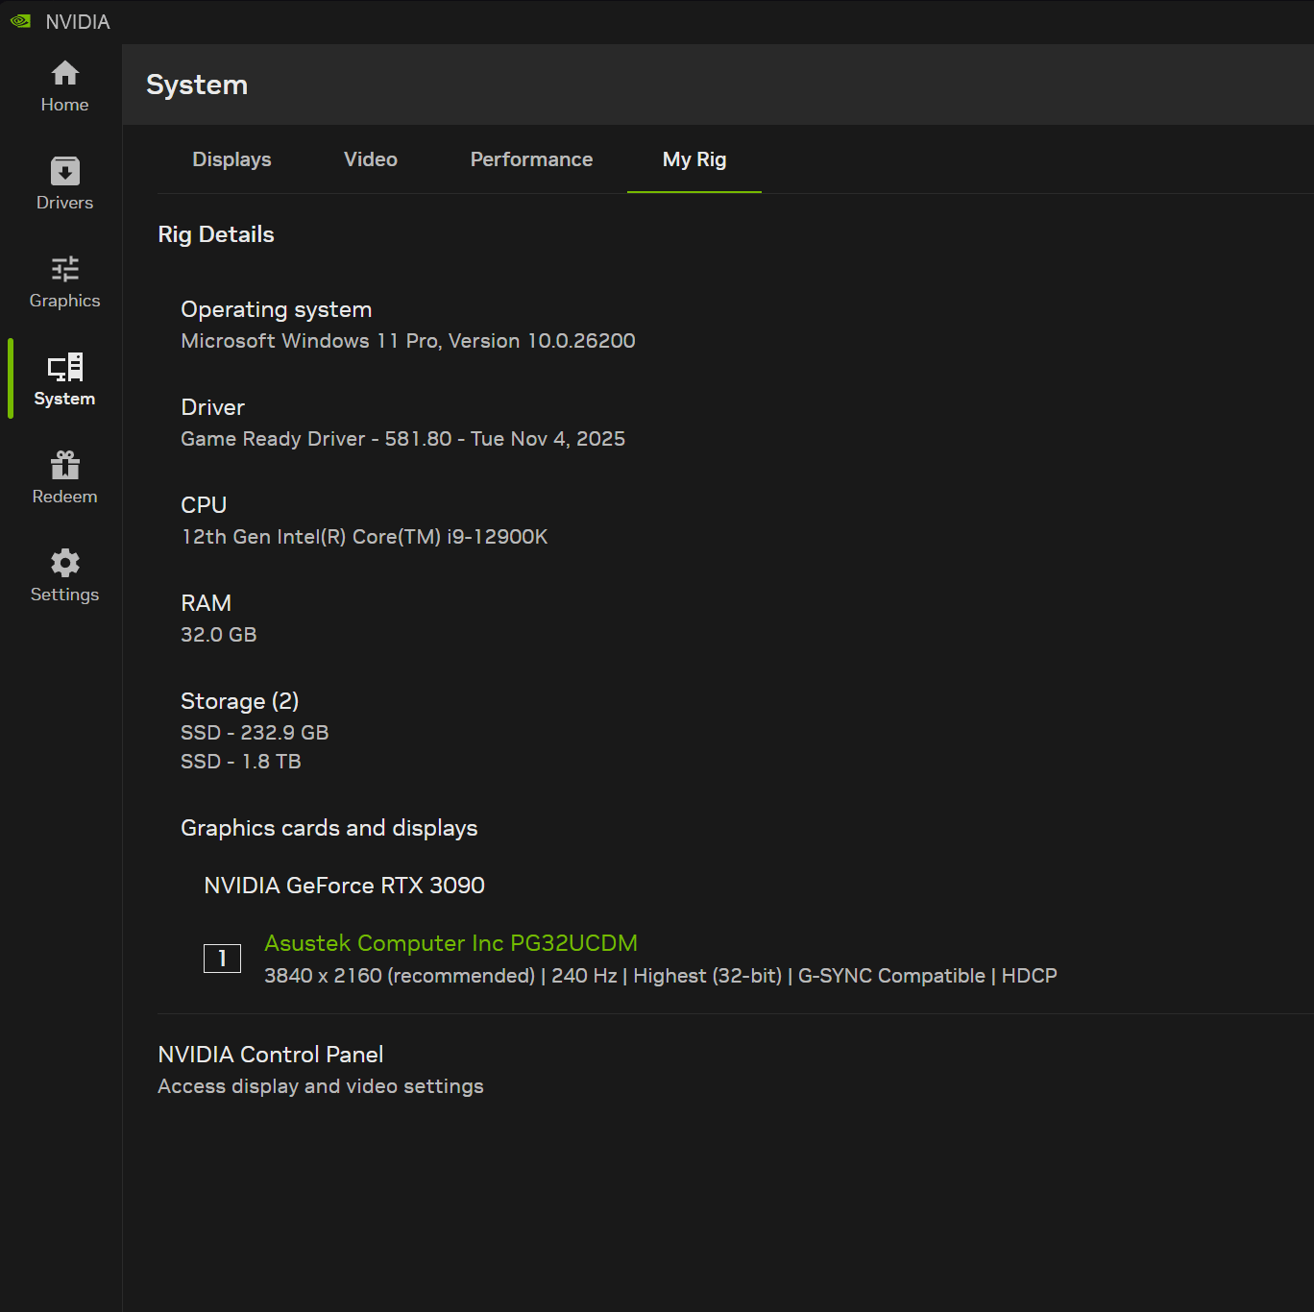This screenshot has height=1312, width=1314.
Task: Switch to the Performance tab
Action: 531,159
